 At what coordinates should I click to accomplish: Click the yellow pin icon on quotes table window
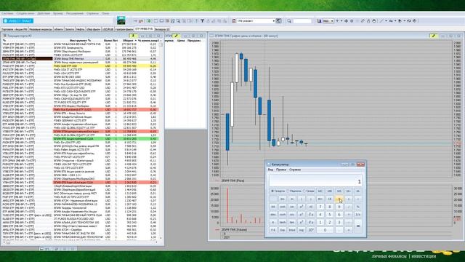pyautogui.click(x=134, y=36)
